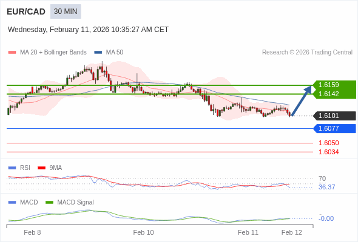Click the RSI value 36.37
Viewport: 358px width, 242px height.
[x=326, y=187]
